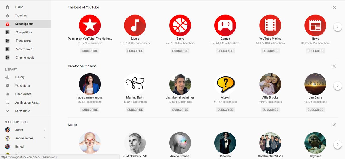Viewport: 345px width, 159px height.
Task: Dismiss the Creator on the Rise section
Action: [x=334, y=66]
